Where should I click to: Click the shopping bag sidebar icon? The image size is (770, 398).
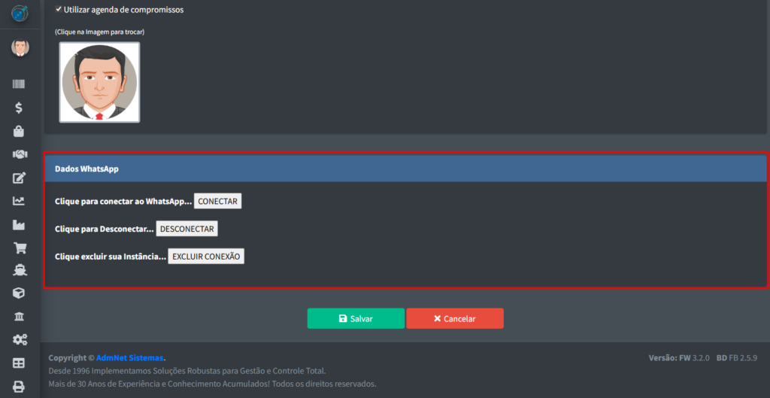(20, 132)
